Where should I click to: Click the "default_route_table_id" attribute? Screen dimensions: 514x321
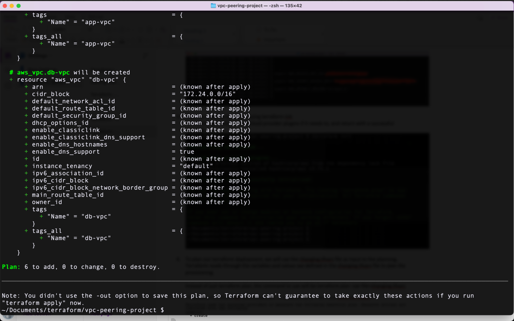[x=73, y=109]
